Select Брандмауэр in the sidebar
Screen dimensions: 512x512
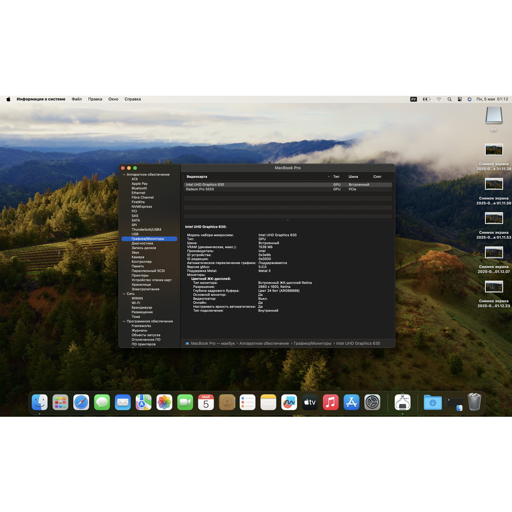[142, 308]
